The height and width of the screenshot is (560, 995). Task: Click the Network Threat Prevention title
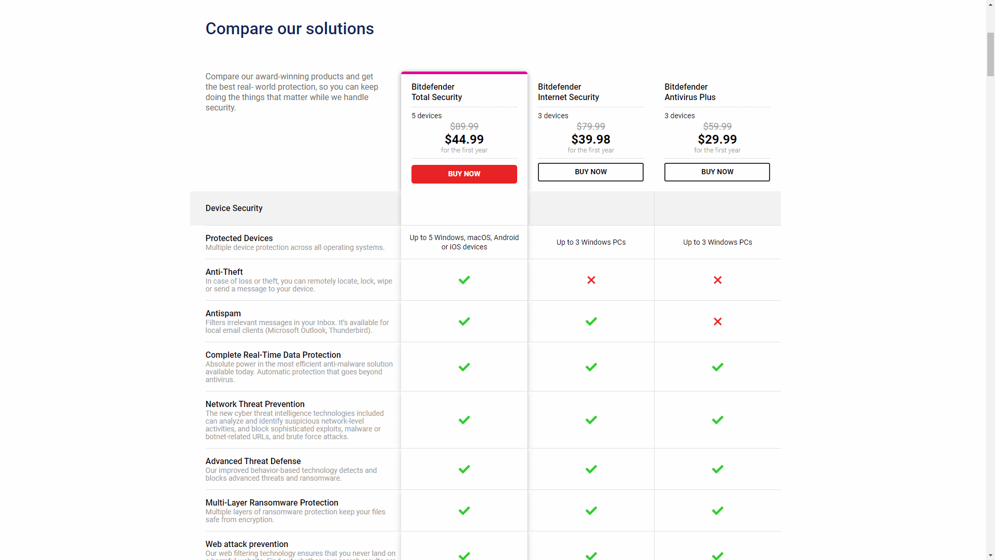pos(255,404)
